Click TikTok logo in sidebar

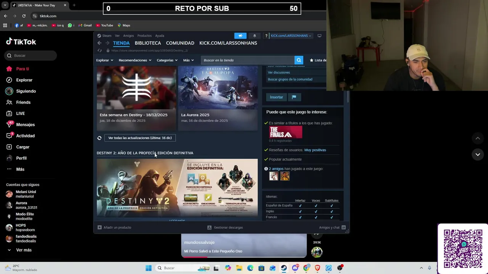pos(21,41)
